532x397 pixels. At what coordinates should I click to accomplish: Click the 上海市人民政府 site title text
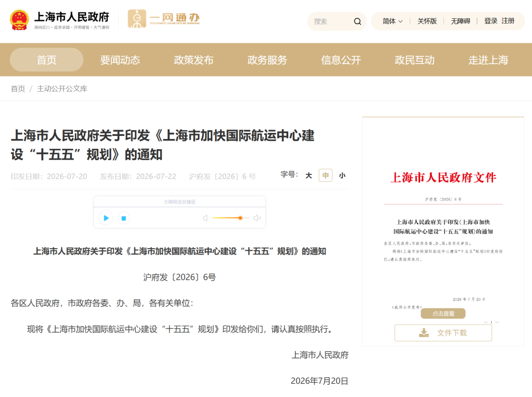coord(71,17)
